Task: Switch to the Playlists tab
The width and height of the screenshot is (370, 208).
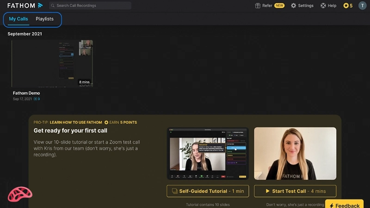Action: 44,19
